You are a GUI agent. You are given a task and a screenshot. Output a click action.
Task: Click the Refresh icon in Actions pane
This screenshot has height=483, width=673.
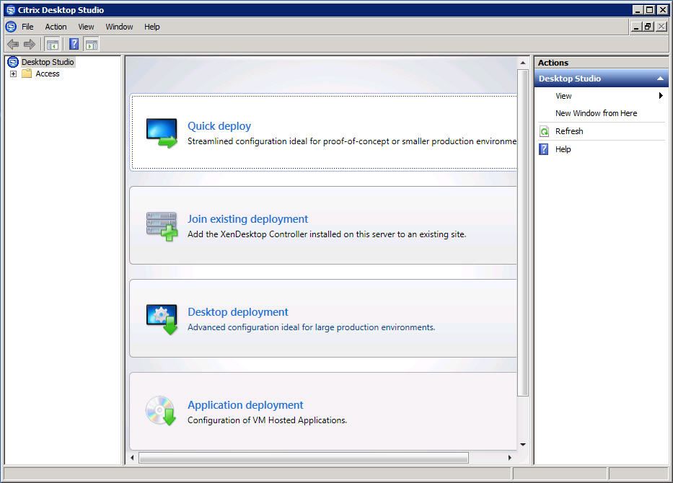tap(545, 131)
